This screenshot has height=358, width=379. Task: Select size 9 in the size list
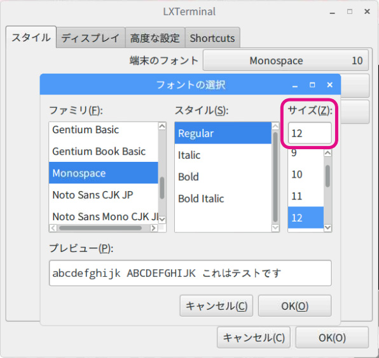click(x=306, y=153)
